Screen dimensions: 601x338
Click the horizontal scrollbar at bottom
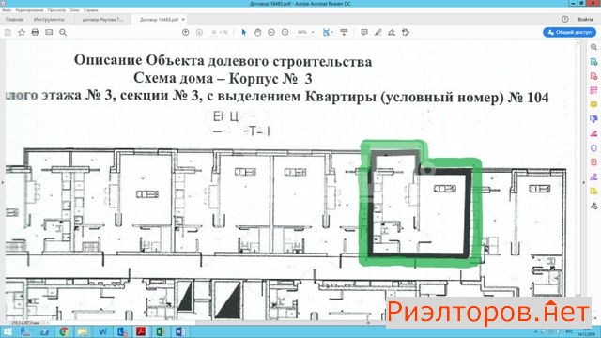tap(291, 323)
